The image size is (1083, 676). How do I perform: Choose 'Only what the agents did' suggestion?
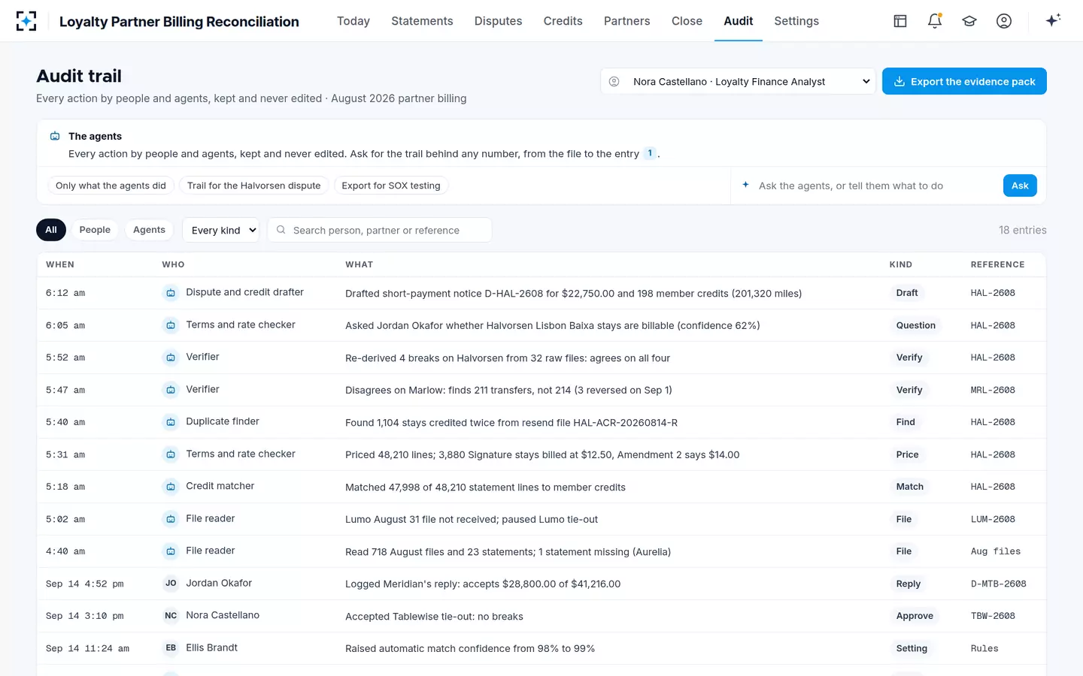point(111,186)
